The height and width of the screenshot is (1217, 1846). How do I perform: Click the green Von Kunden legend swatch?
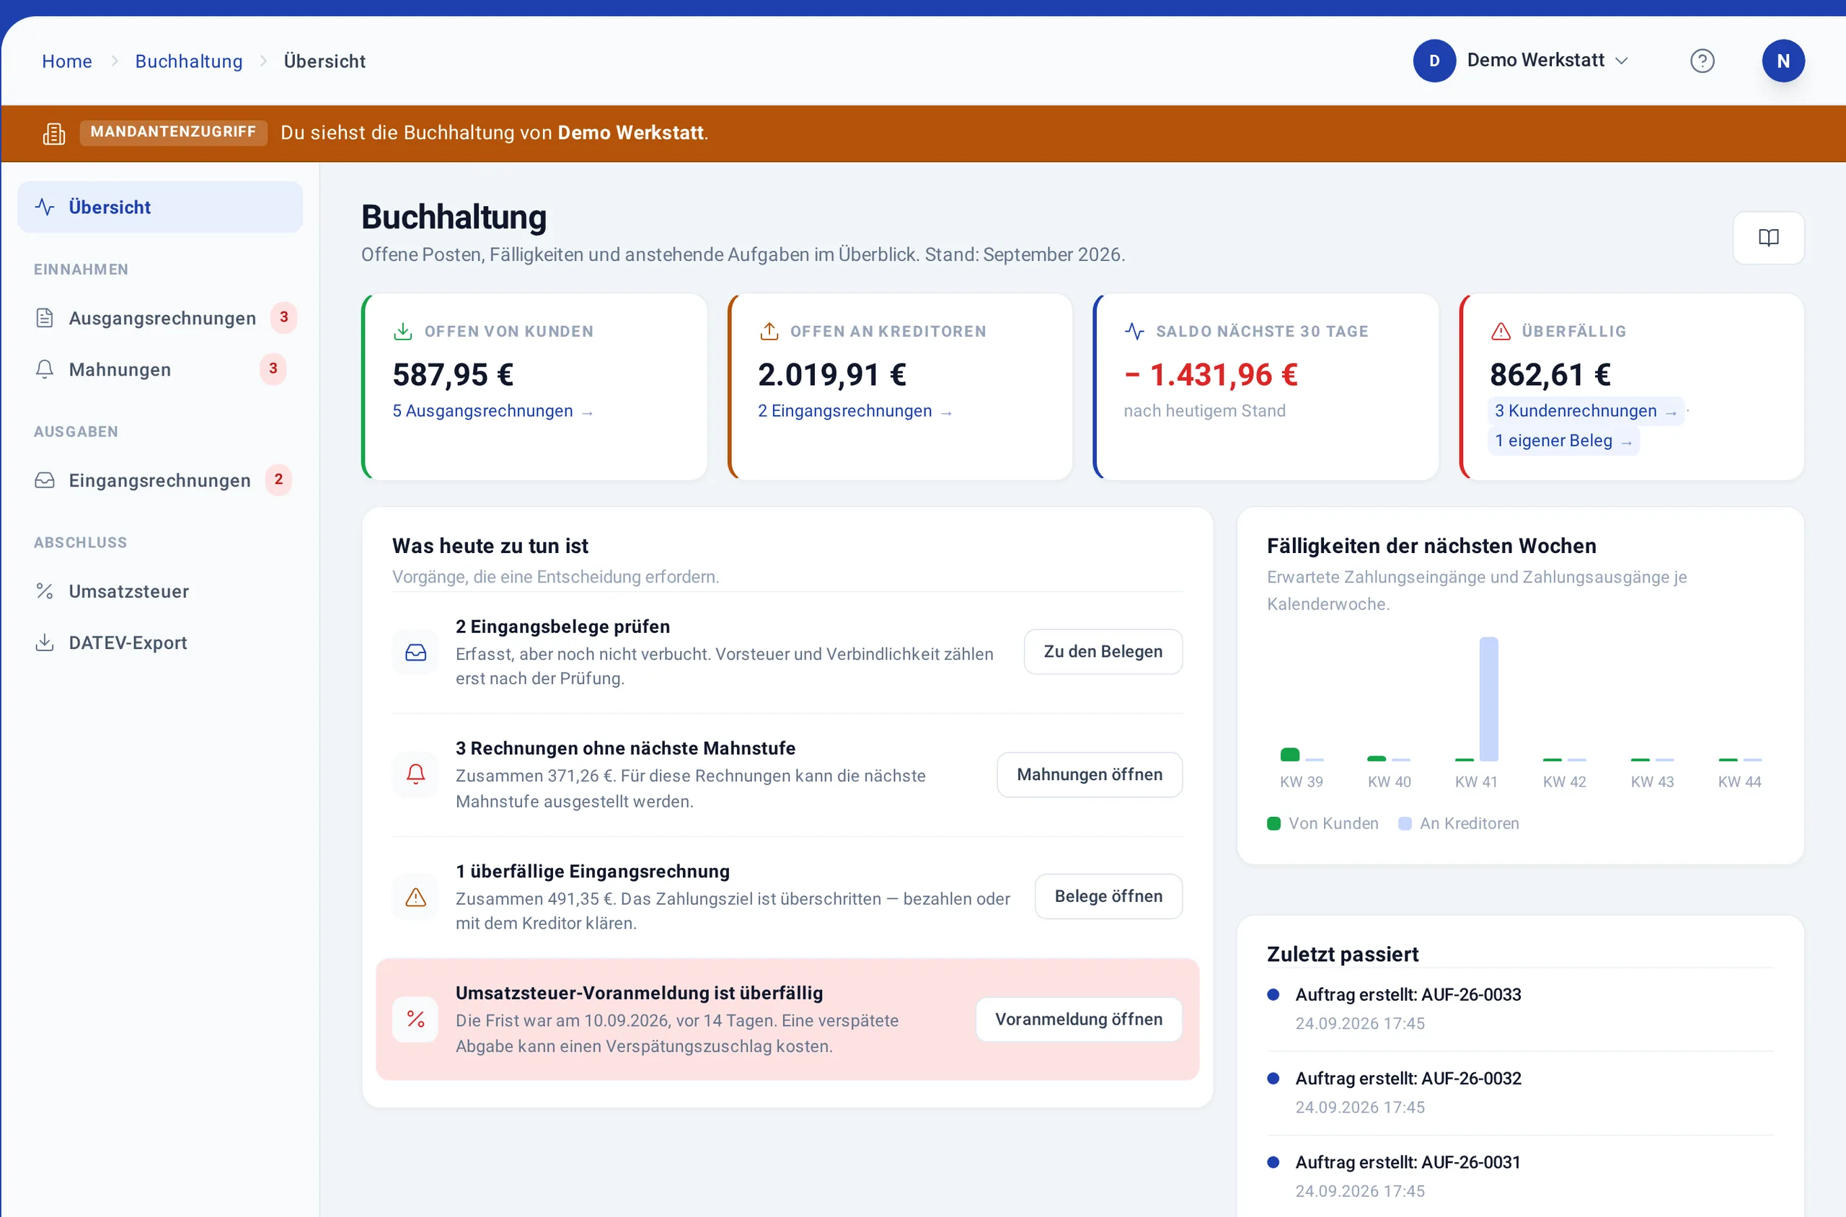tap(1273, 823)
